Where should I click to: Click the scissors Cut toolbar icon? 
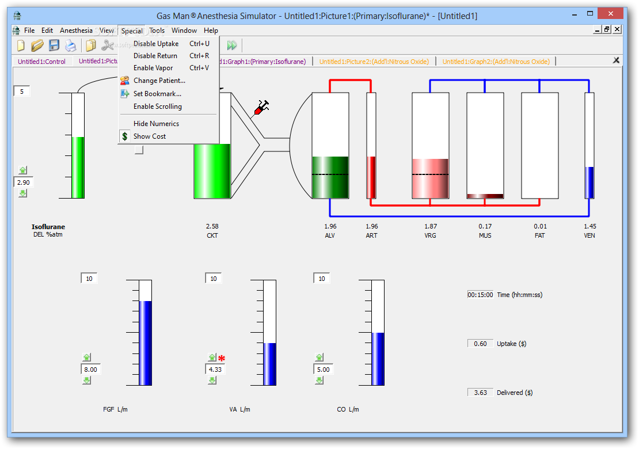pos(107,45)
